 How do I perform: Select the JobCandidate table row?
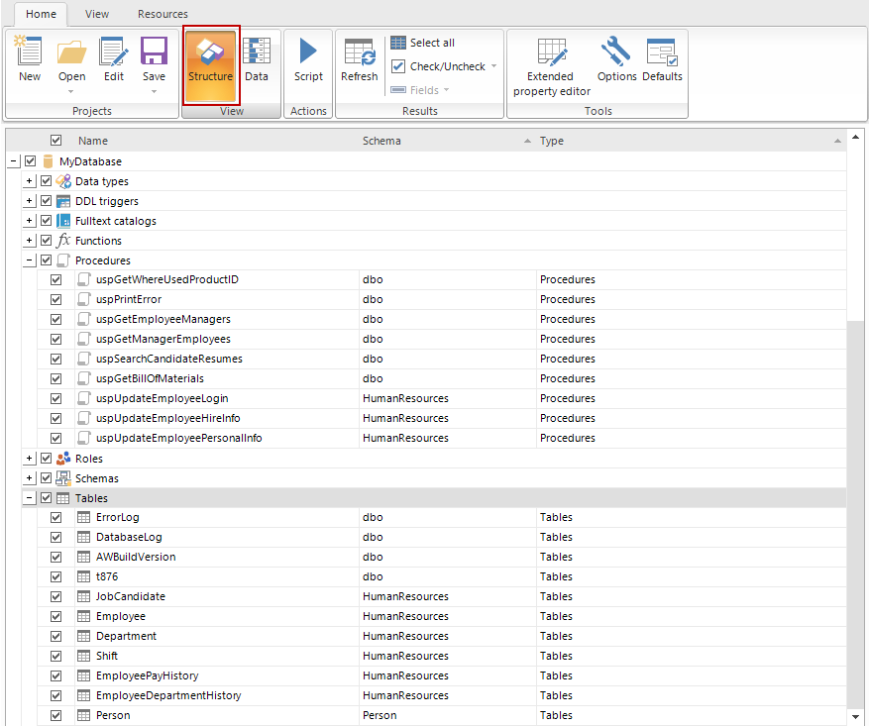(x=131, y=596)
